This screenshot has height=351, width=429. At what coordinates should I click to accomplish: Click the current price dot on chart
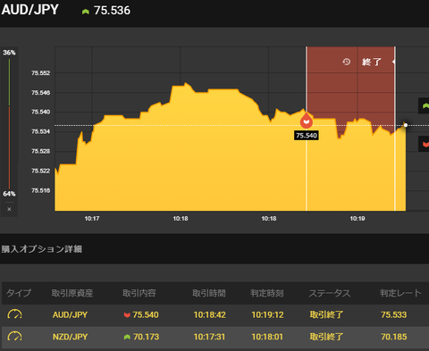[x=406, y=125]
